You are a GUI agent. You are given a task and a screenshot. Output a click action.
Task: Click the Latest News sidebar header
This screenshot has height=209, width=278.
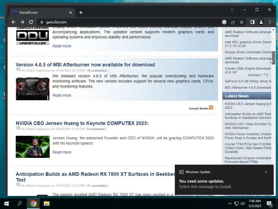[247, 96]
